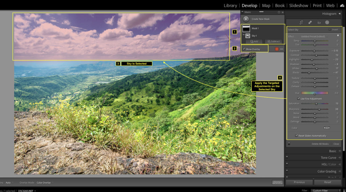Open the Effect preset dropdown

(x=314, y=36)
